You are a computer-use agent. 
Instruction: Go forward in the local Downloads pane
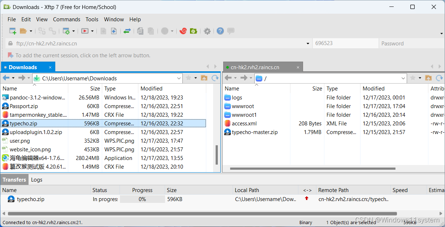pyautogui.click(x=22, y=78)
